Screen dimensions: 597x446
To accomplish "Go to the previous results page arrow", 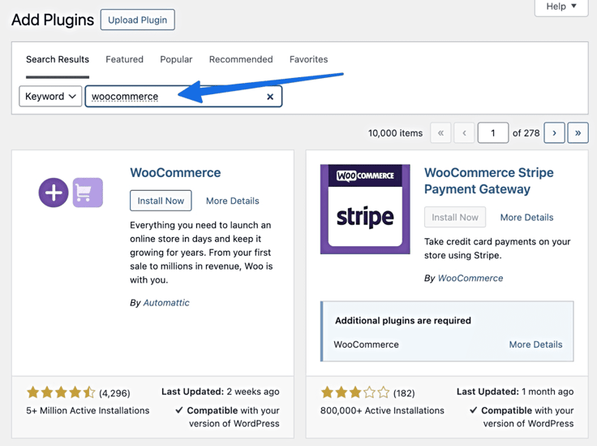I will click(464, 133).
